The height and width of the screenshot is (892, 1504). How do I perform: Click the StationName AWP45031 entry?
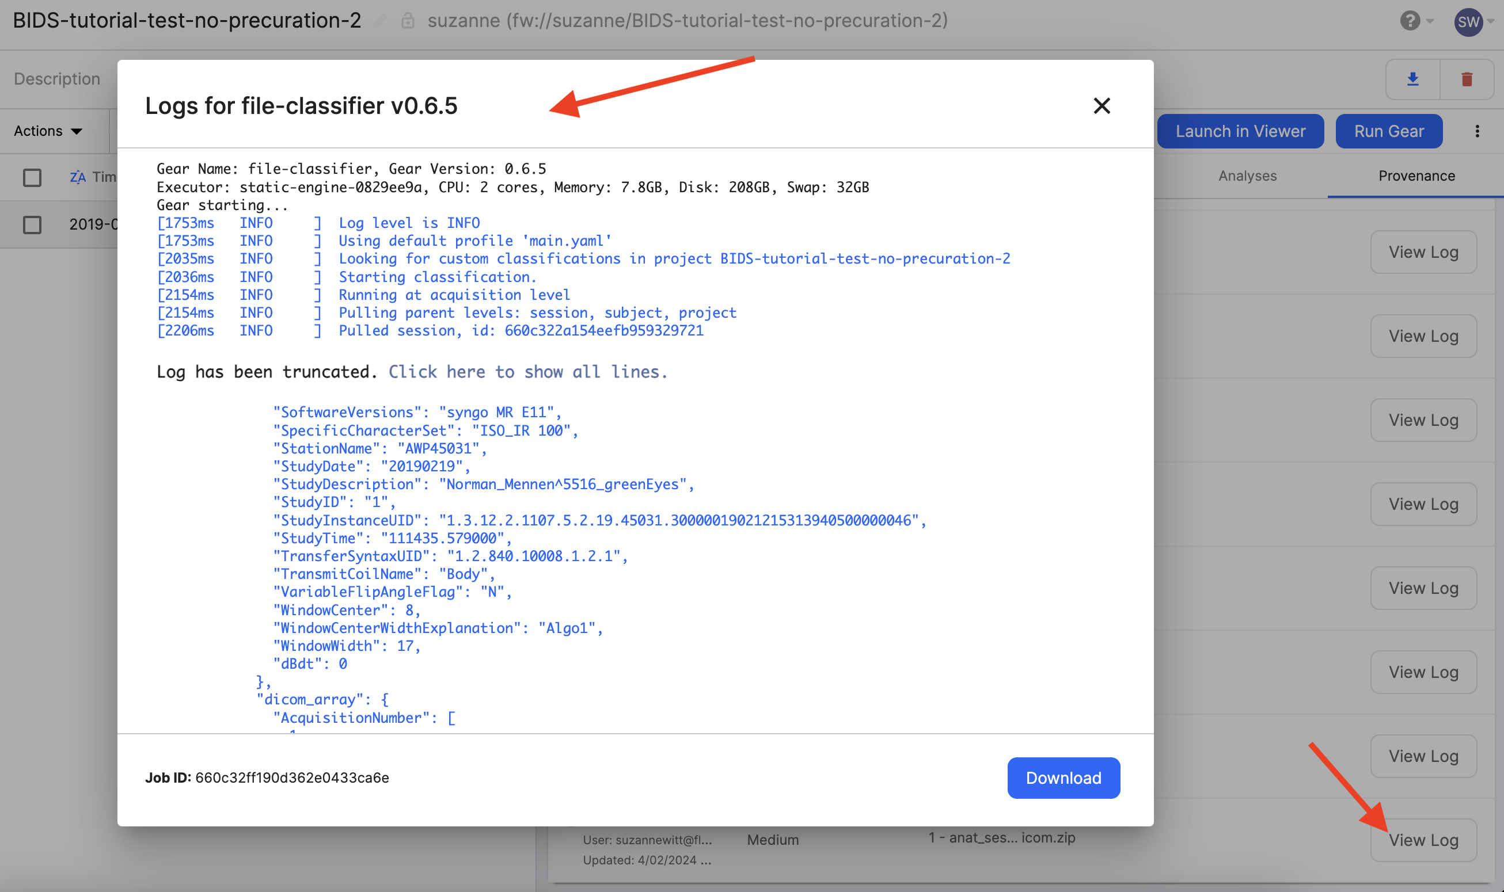pyautogui.click(x=379, y=448)
